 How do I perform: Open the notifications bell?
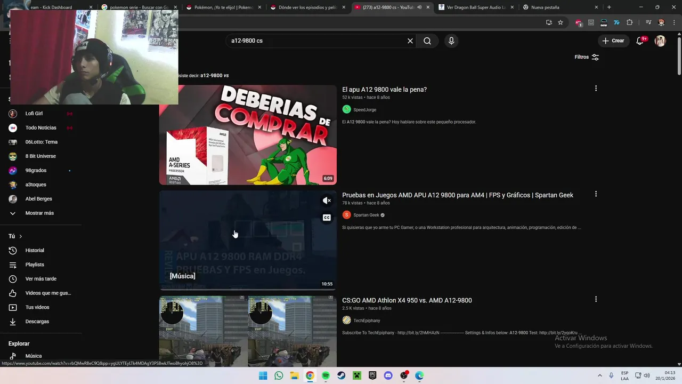tap(640, 41)
